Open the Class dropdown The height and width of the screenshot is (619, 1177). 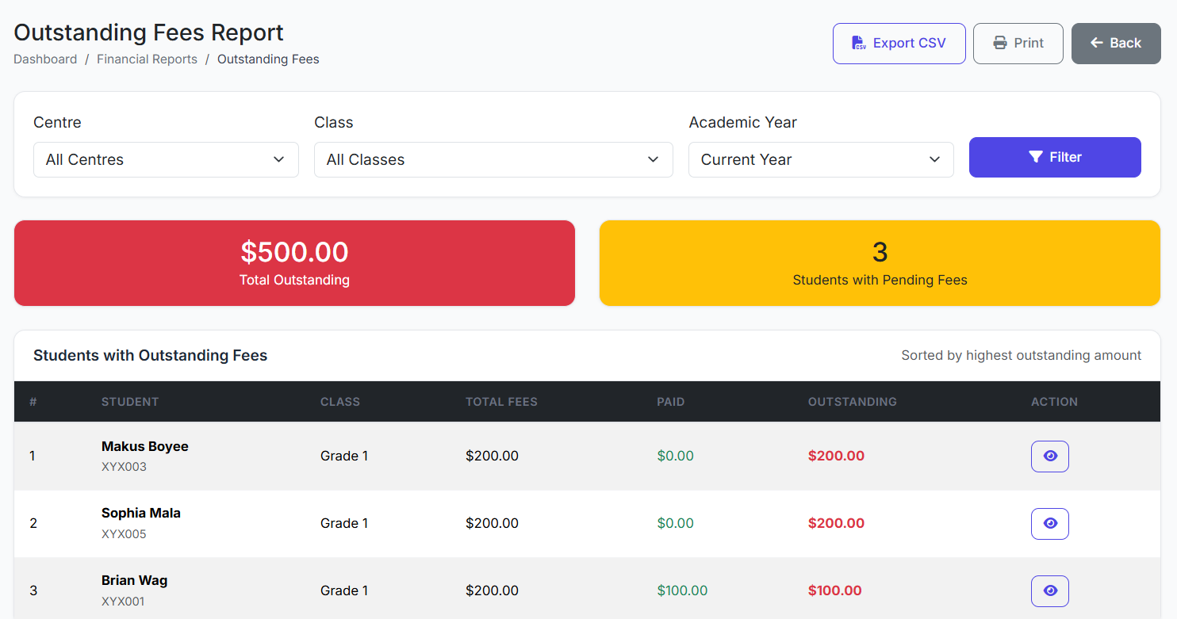pos(493,159)
